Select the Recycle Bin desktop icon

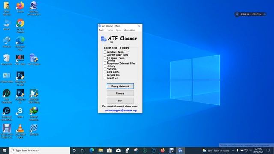(7, 60)
